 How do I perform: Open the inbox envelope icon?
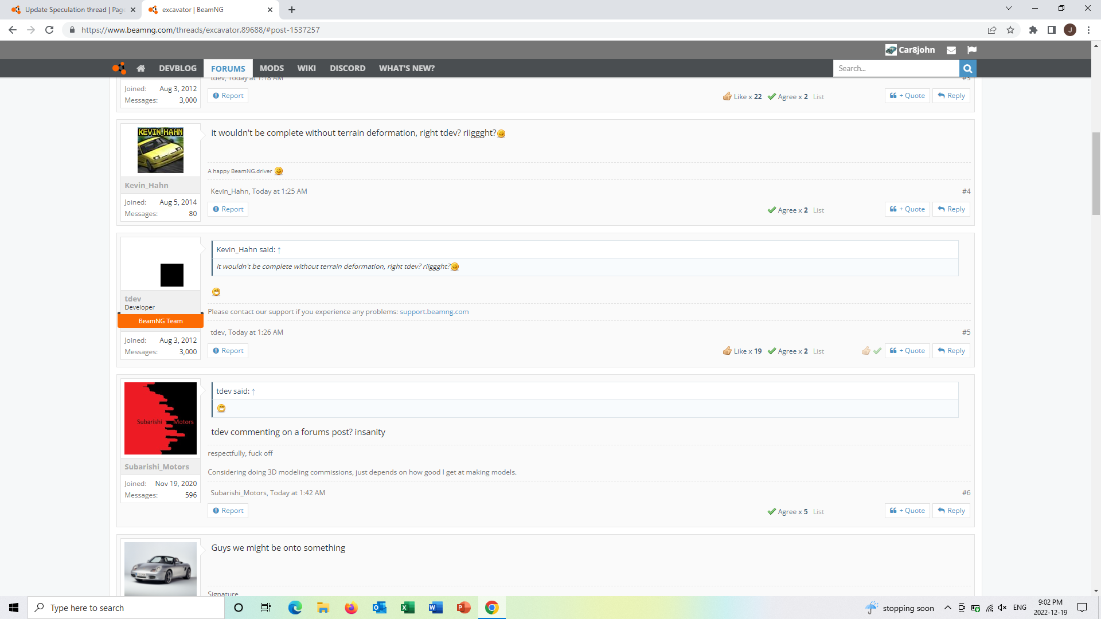click(951, 50)
